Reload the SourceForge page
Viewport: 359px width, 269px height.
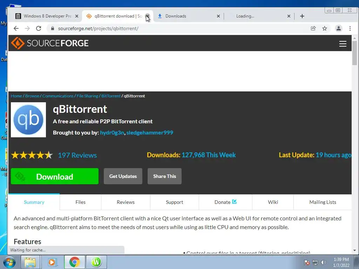pyautogui.click(x=39, y=28)
